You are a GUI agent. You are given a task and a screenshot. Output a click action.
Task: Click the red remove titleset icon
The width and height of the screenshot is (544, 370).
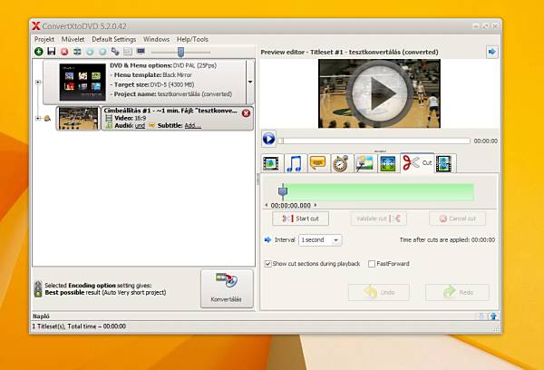246,113
